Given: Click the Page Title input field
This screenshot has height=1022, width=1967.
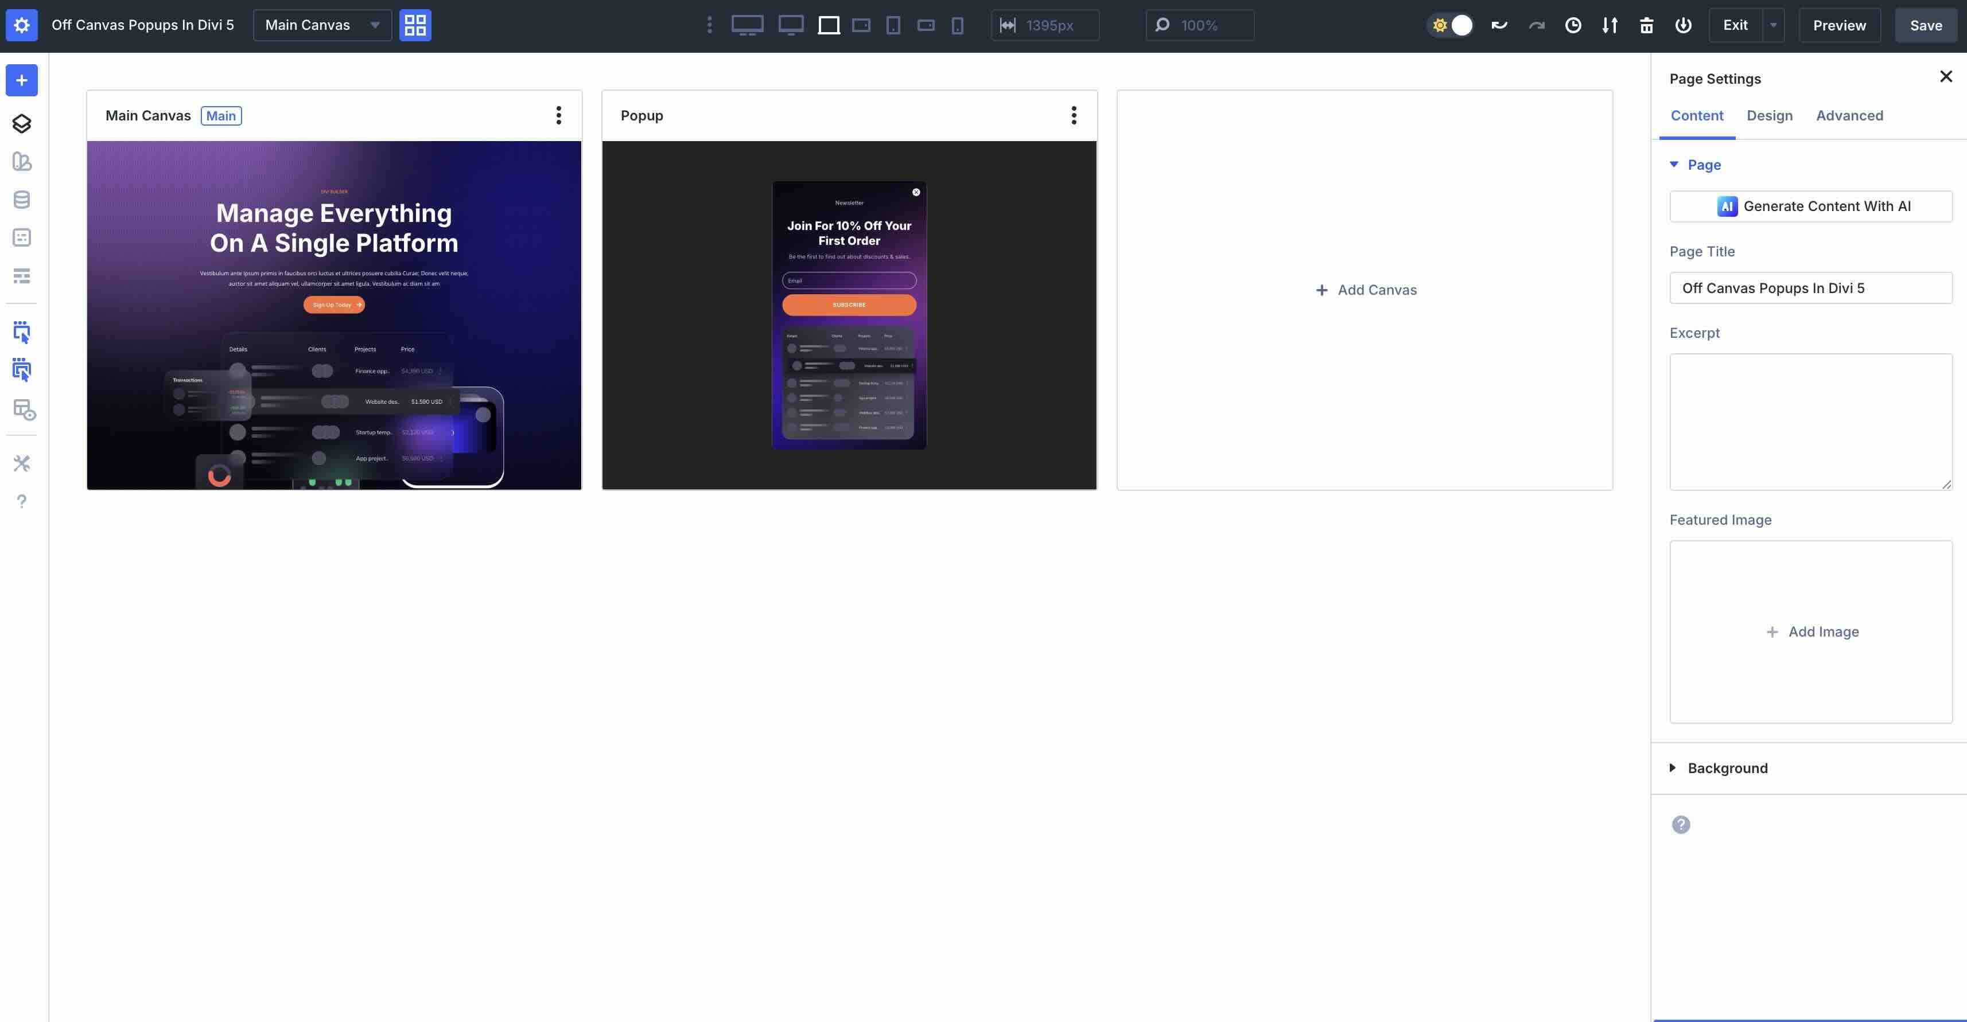Looking at the screenshot, I should (1811, 288).
